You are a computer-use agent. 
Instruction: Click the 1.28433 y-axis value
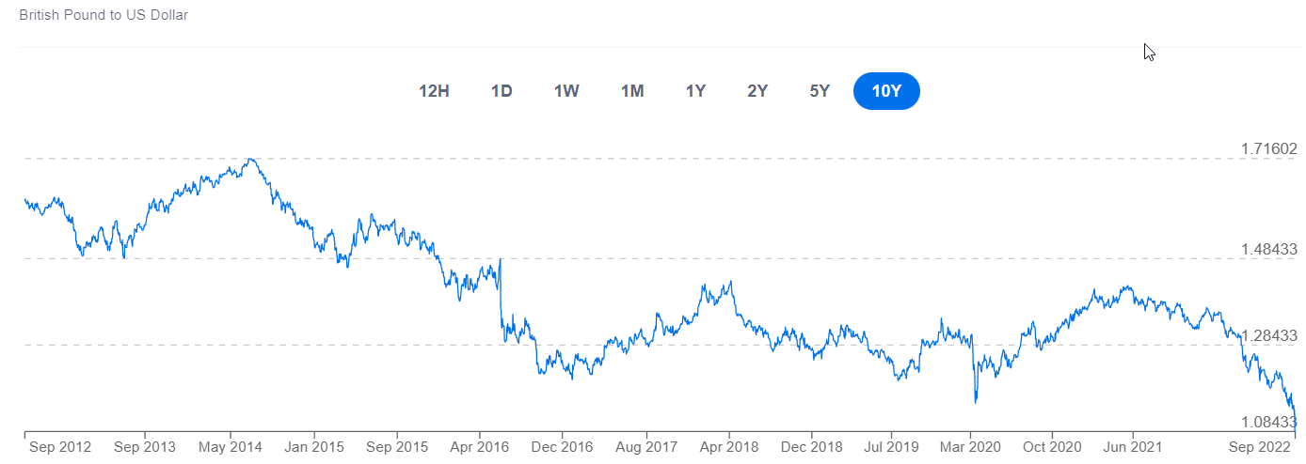1266,335
